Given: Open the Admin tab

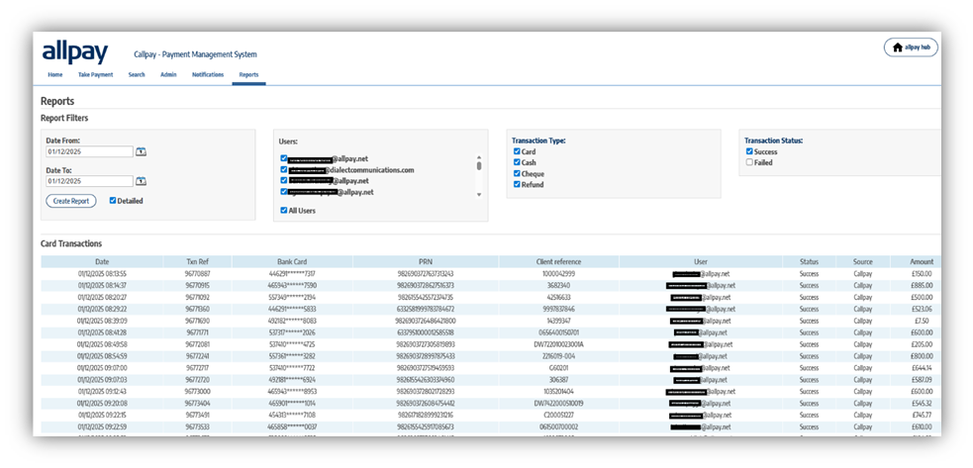Looking at the screenshot, I should tap(168, 74).
